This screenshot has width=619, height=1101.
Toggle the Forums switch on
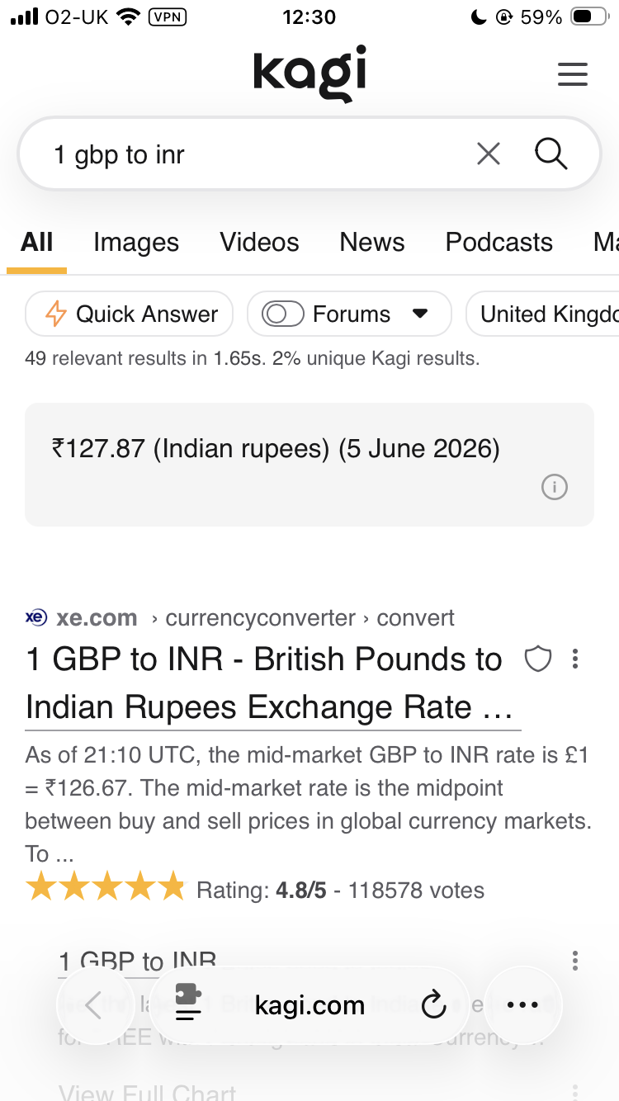[x=283, y=314]
